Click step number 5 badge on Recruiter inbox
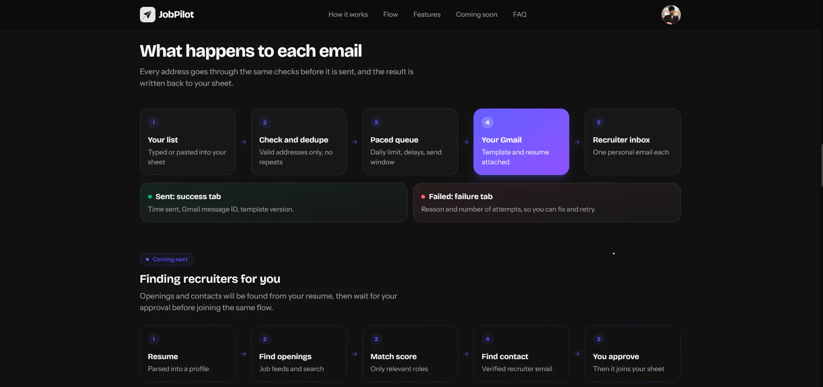 pyautogui.click(x=598, y=123)
